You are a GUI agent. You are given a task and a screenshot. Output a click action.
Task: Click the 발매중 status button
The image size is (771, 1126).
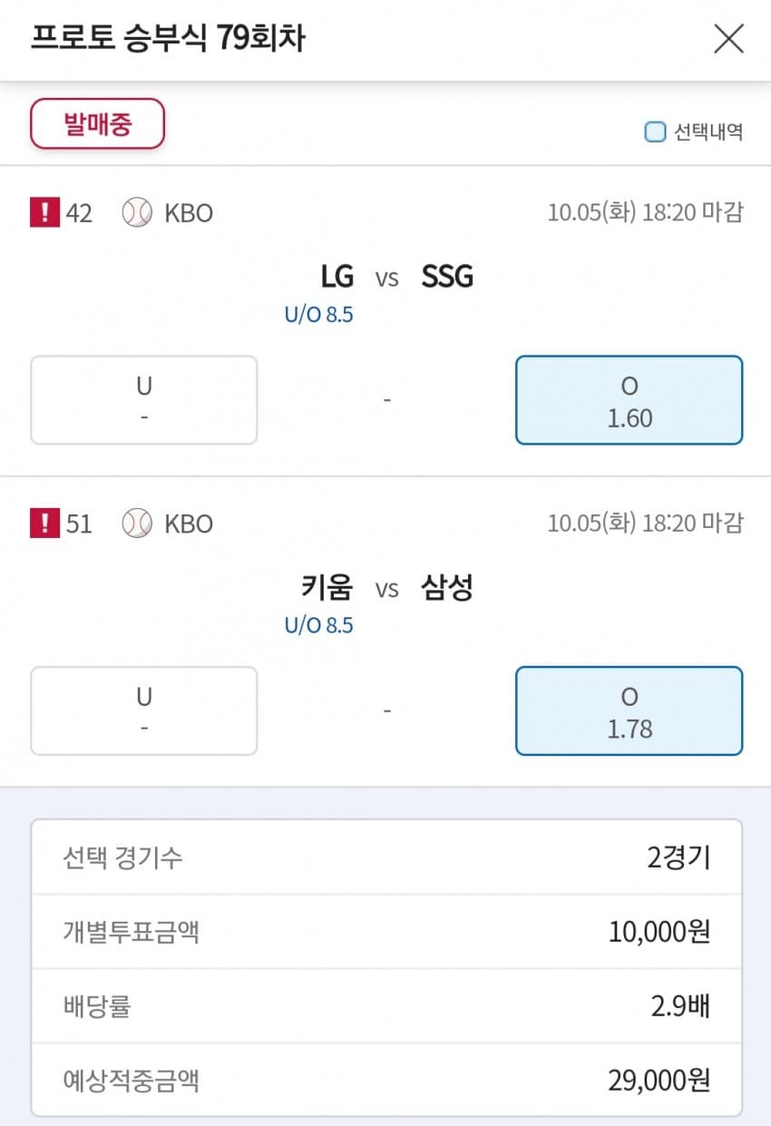click(x=97, y=123)
